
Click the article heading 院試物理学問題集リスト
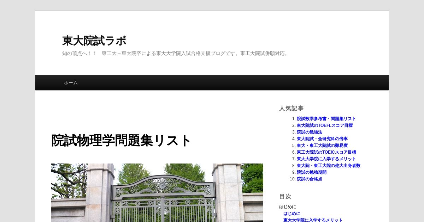click(121, 141)
